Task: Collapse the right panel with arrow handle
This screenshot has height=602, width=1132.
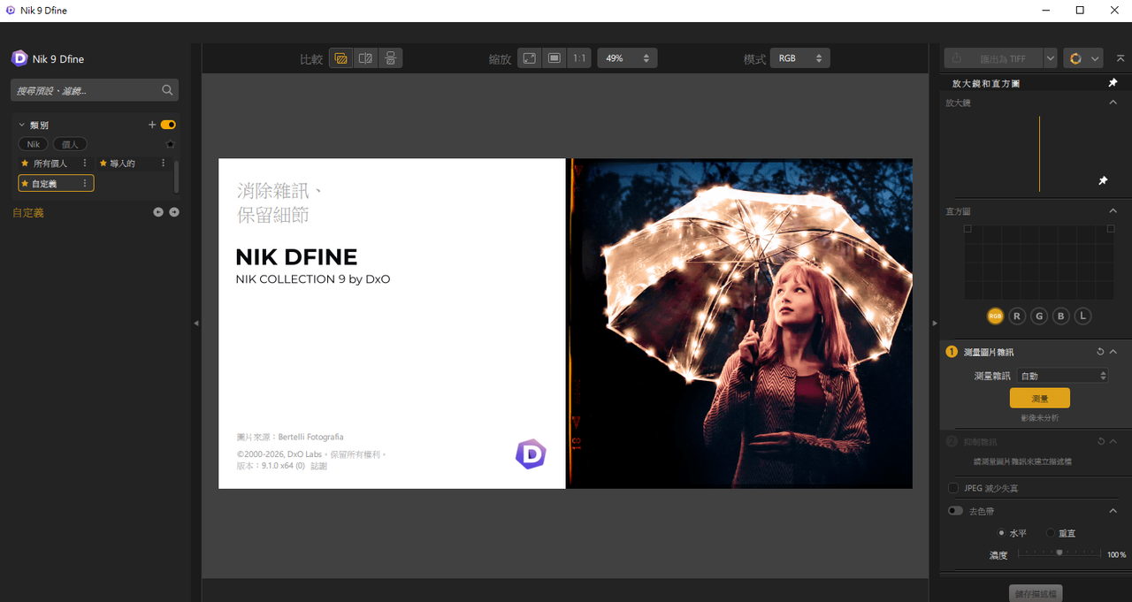Action: click(x=935, y=324)
